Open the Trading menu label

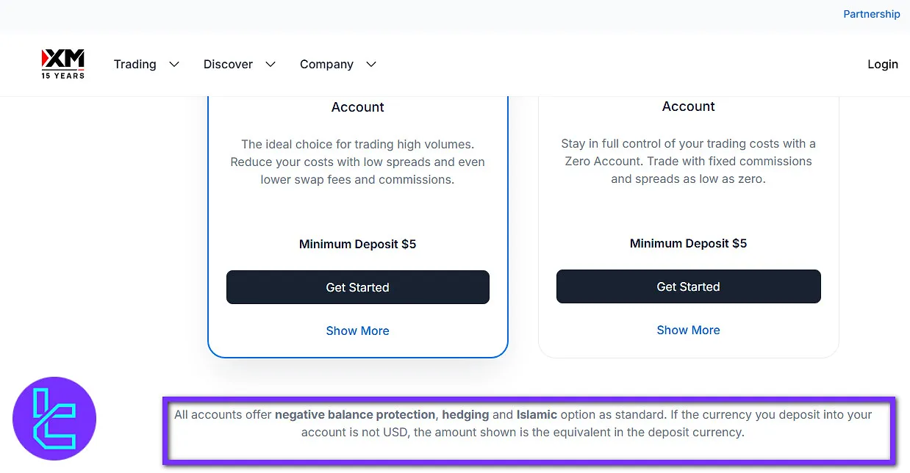[x=135, y=65]
